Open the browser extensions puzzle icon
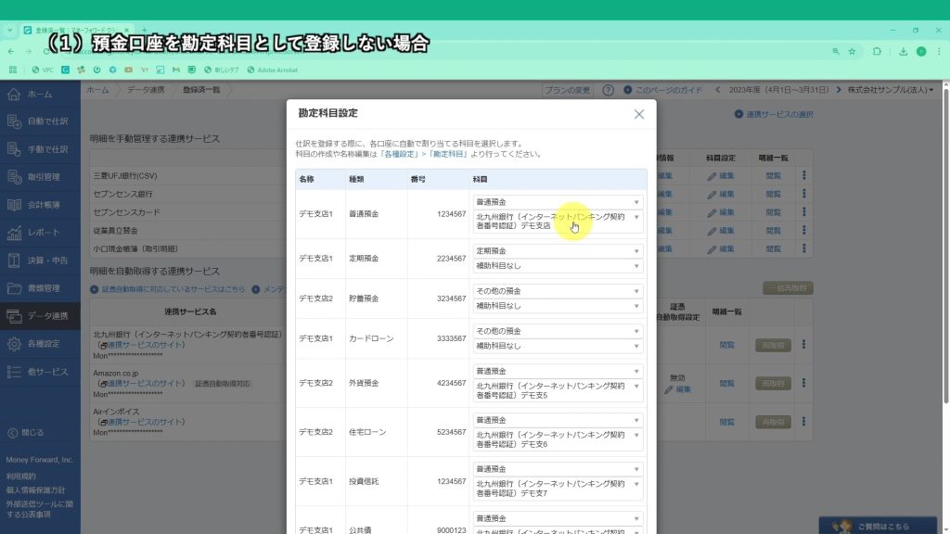The height and width of the screenshot is (534, 950). (x=877, y=52)
